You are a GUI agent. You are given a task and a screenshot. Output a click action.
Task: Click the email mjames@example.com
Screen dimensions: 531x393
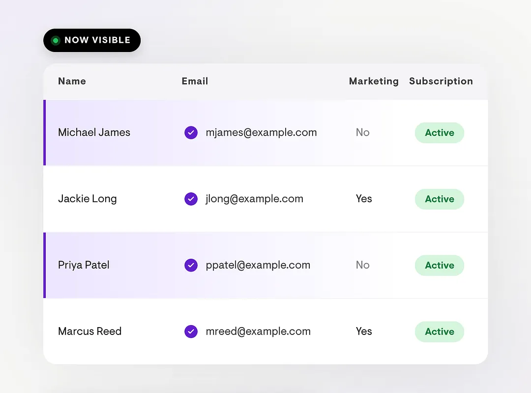[x=261, y=132]
